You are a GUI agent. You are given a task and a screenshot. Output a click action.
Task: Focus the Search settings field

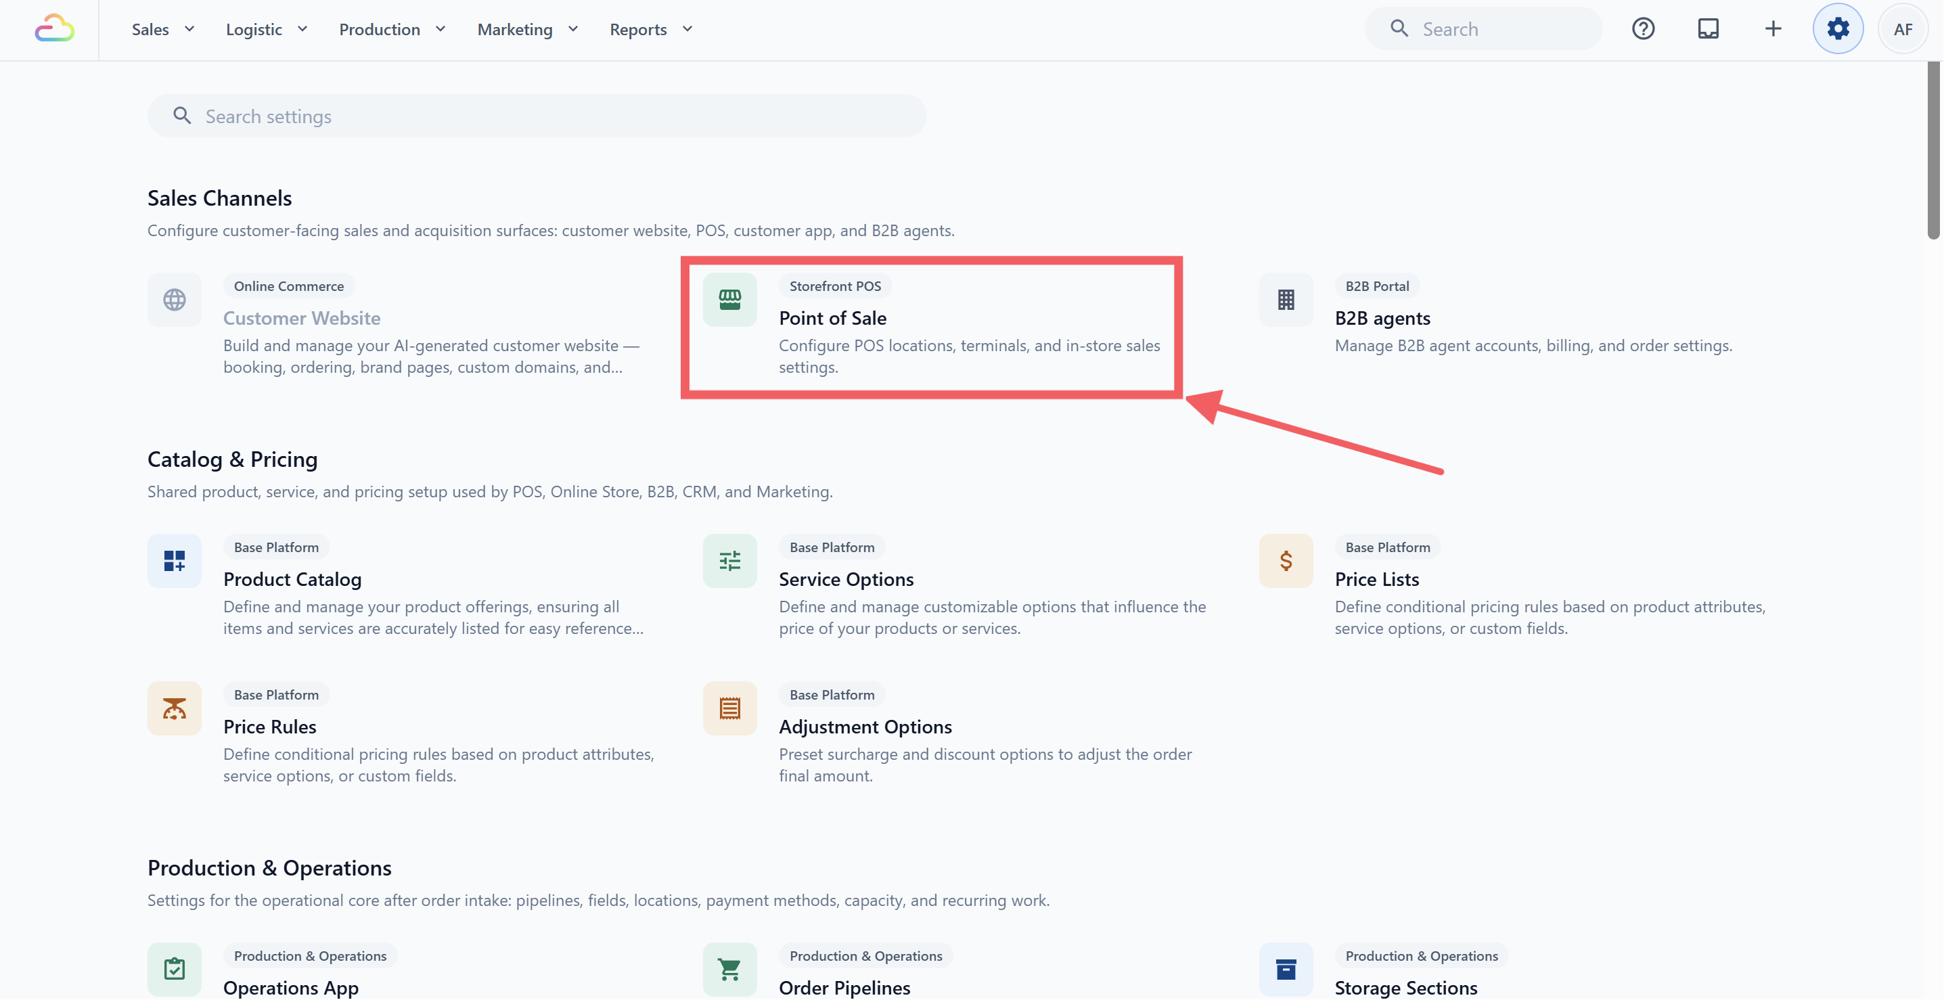pyautogui.click(x=537, y=116)
